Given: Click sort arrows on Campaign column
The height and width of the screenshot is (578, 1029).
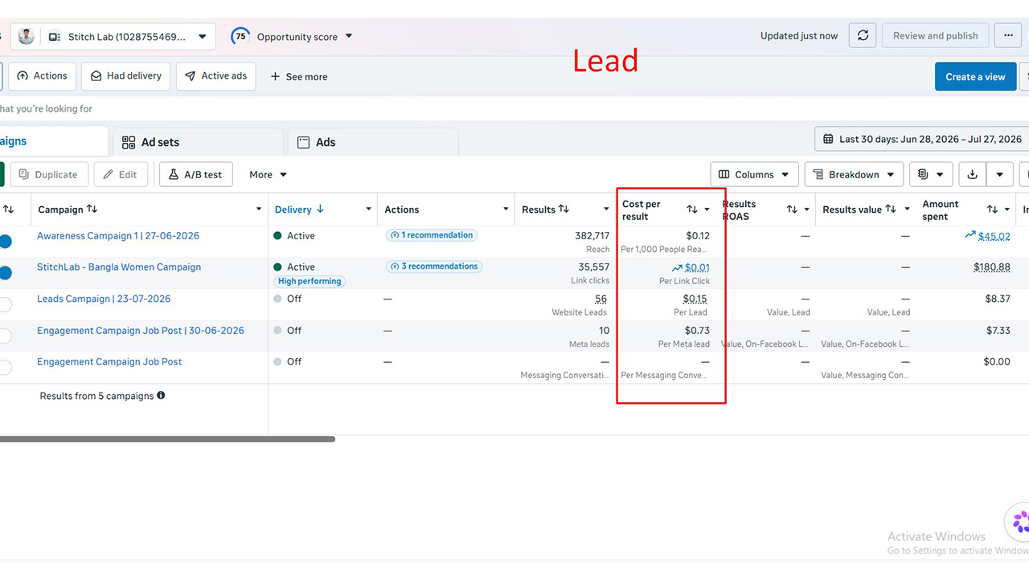Looking at the screenshot, I should (92, 209).
